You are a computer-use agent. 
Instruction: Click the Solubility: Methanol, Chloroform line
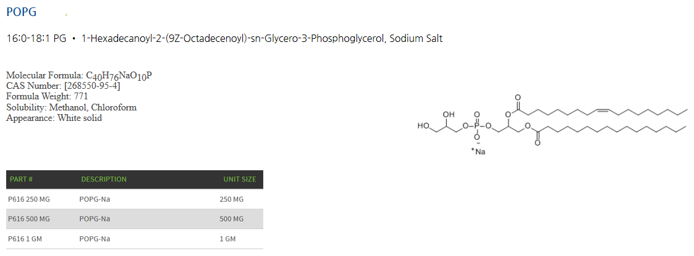(71, 107)
